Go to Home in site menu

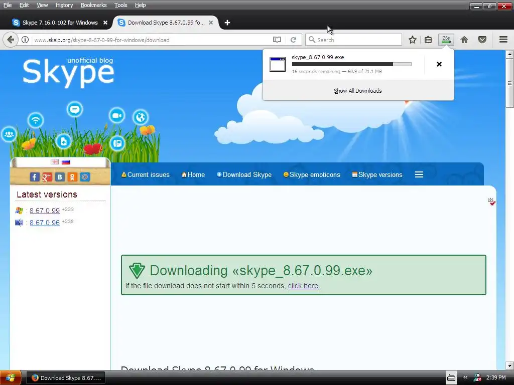pos(193,174)
